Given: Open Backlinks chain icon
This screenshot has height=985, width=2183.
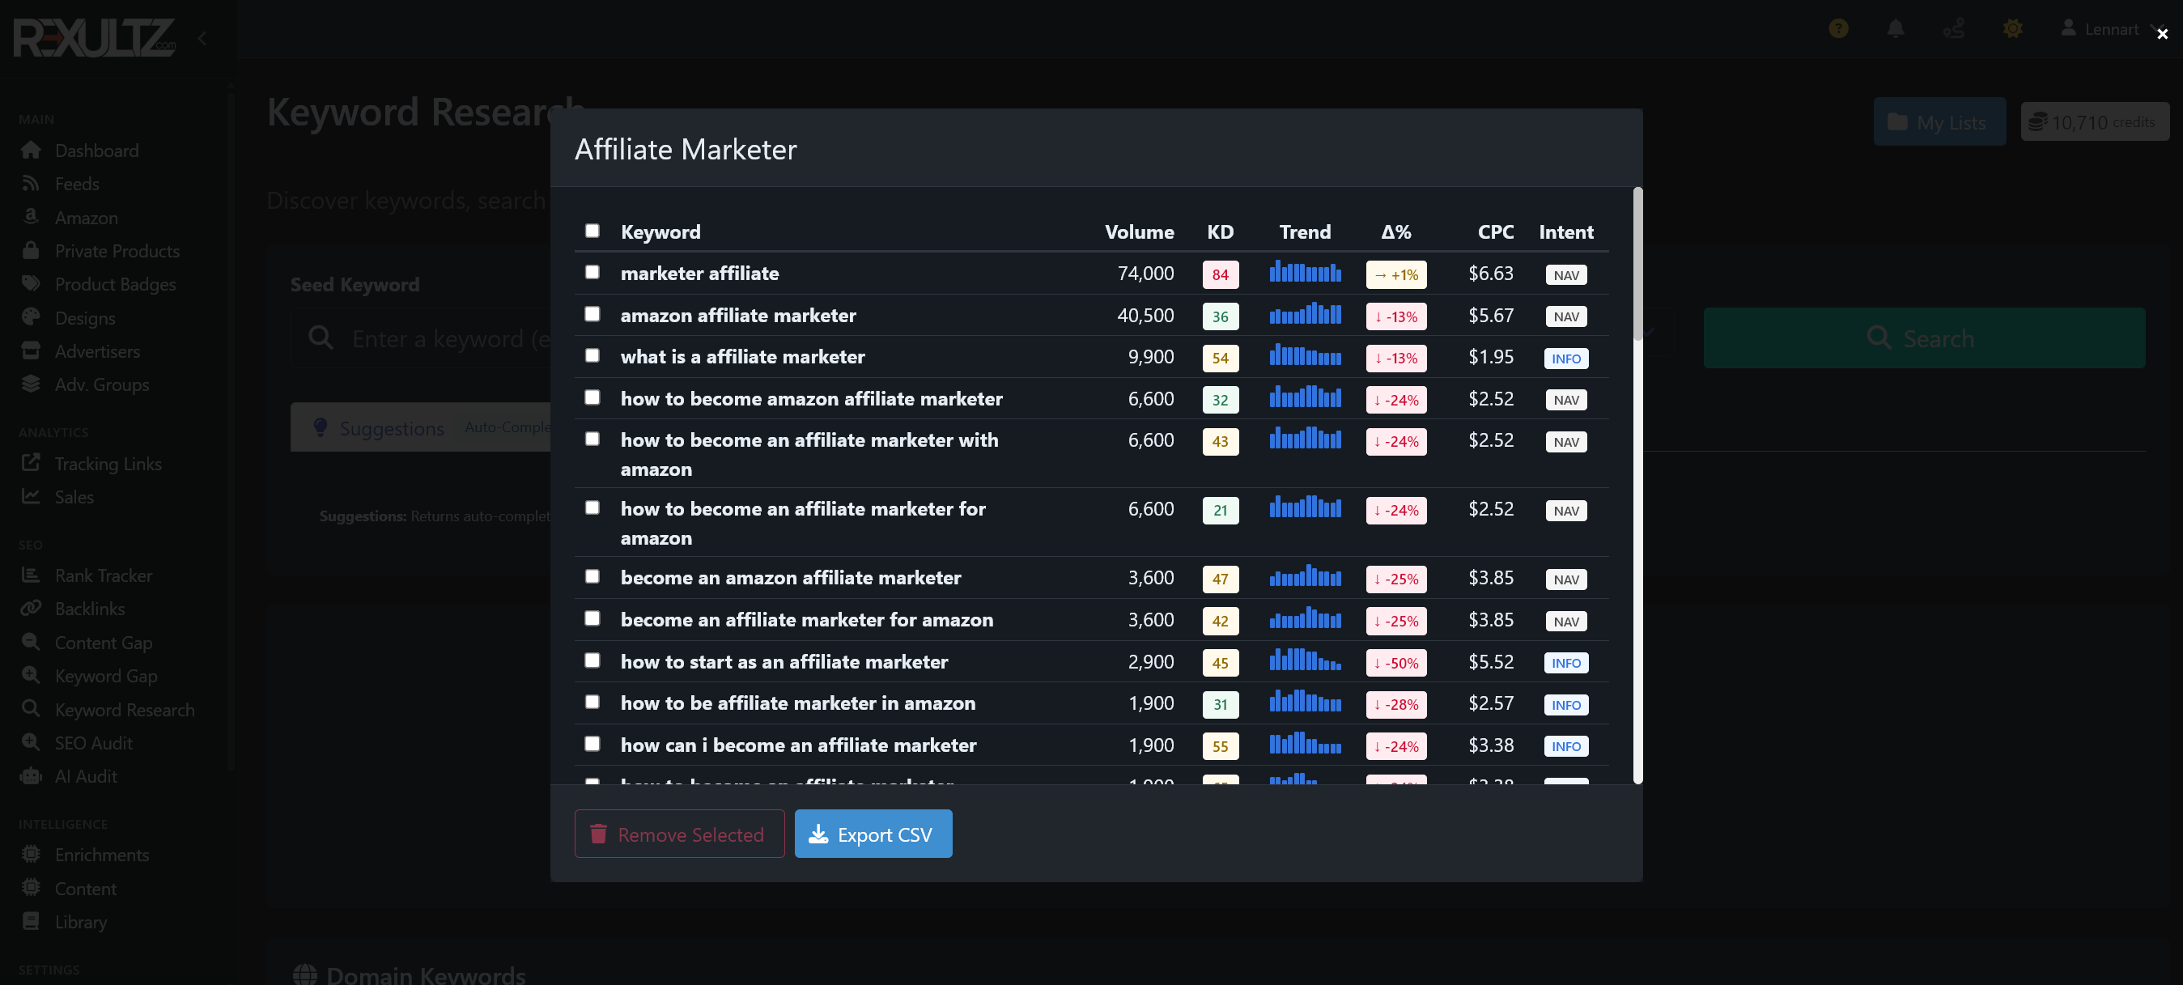Looking at the screenshot, I should click(x=31, y=609).
